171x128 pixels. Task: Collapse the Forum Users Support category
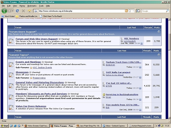(x=159, y=32)
